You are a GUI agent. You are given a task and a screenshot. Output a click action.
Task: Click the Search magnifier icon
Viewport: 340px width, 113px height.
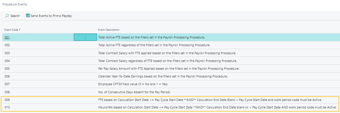click(7, 16)
